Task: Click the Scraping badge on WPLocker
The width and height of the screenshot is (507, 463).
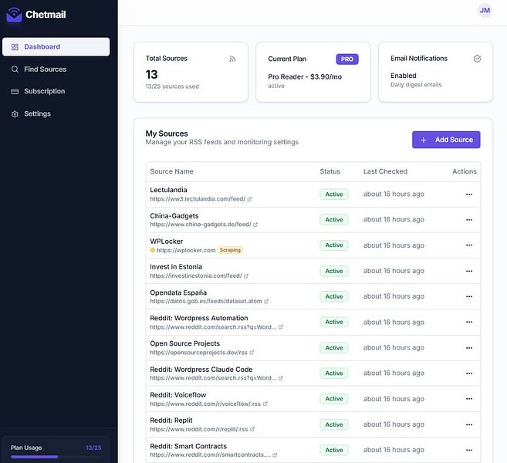Action: tap(230, 250)
